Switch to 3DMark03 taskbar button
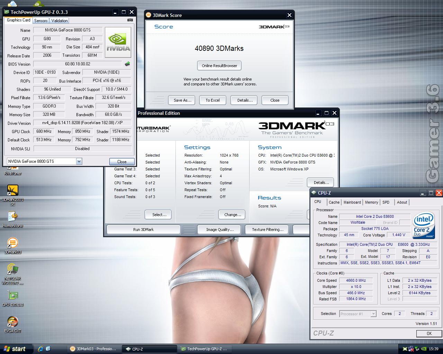Screen dimensions: 443x354 (x=94, y=349)
